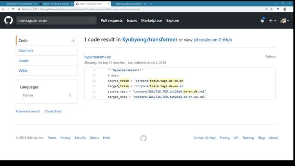Select the Wikis results filter
This screenshot has width=295, height=166.
pyautogui.click(x=47, y=71)
